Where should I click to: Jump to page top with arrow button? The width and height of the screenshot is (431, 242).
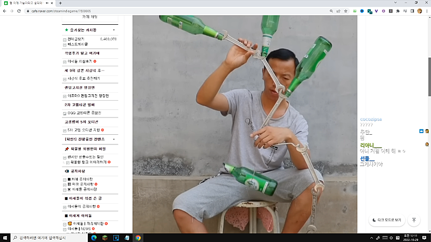coord(414,220)
